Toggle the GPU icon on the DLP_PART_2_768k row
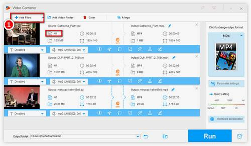The width and height of the screenshot is (251, 146). pos(118,72)
